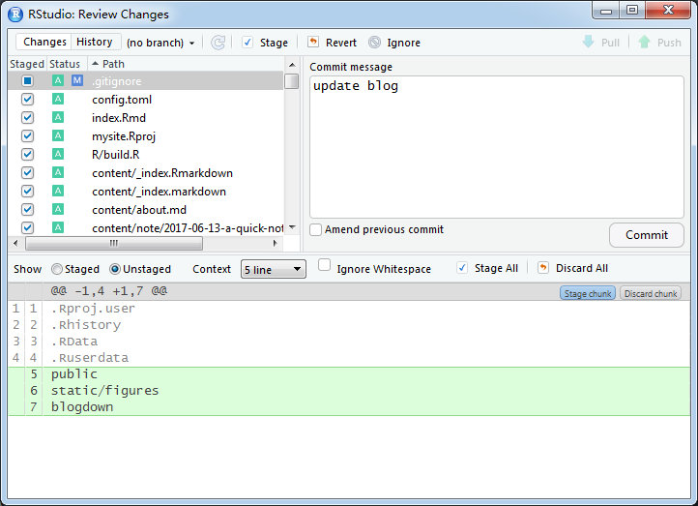
Task: Click inside the Commit message text box
Action: pyautogui.click(x=496, y=145)
